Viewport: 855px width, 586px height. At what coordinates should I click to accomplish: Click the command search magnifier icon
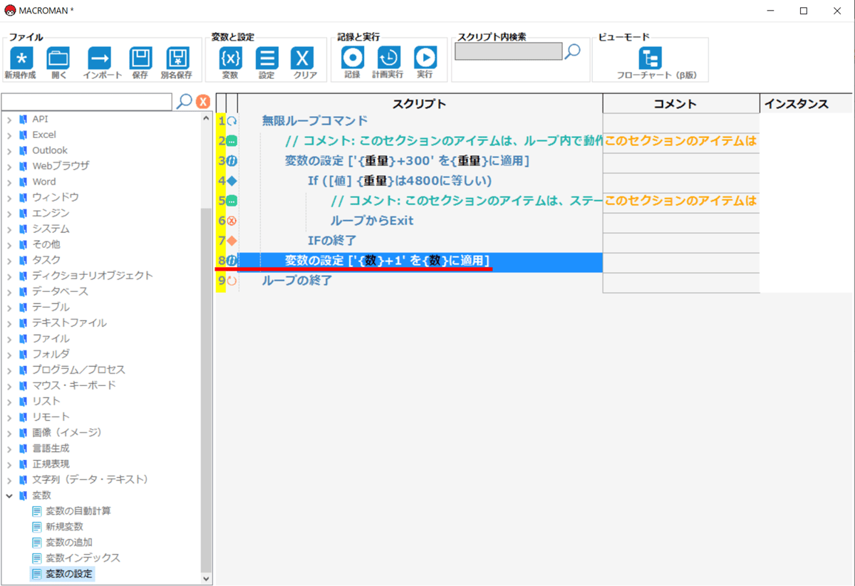(184, 101)
